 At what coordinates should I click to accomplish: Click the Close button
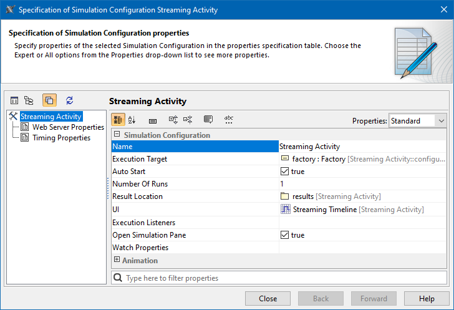pyautogui.click(x=268, y=299)
